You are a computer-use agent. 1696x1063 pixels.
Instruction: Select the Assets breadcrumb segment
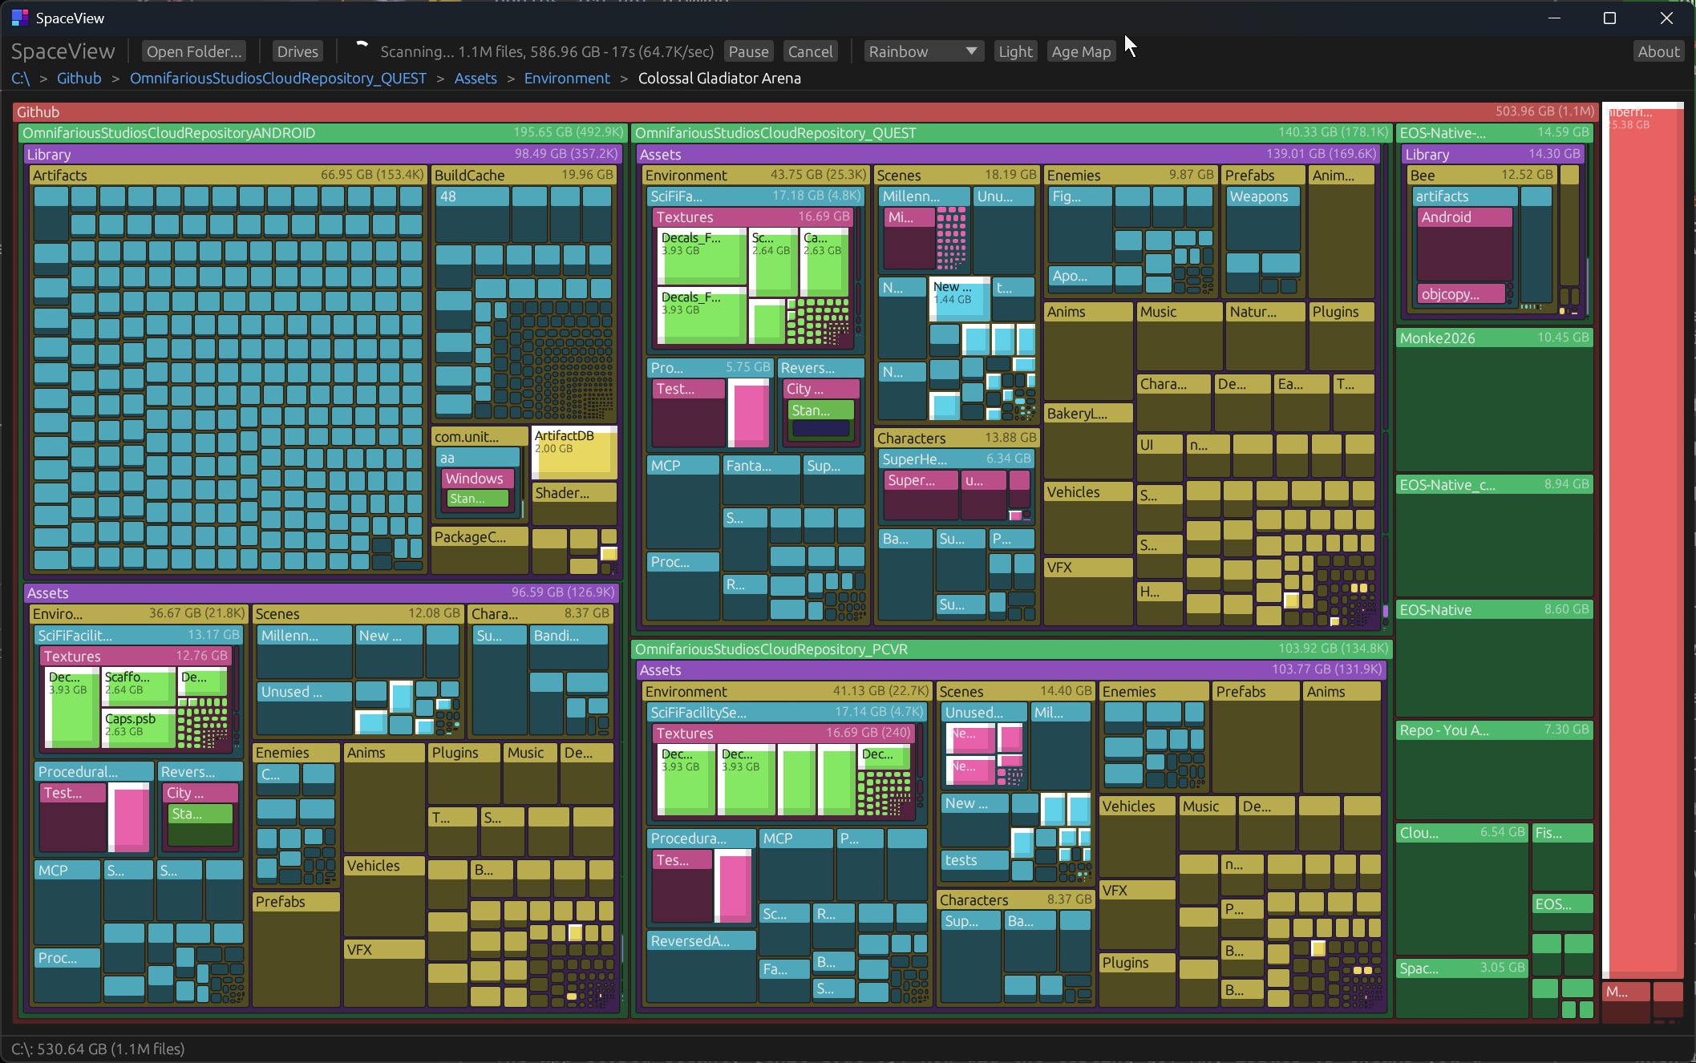(476, 78)
